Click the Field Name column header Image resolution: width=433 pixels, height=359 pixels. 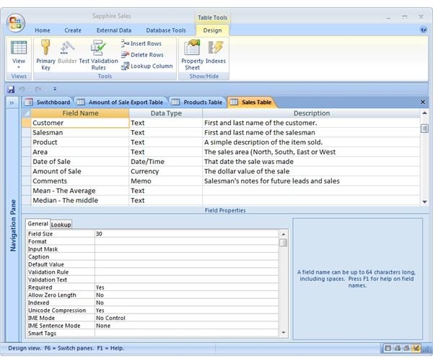80,113
